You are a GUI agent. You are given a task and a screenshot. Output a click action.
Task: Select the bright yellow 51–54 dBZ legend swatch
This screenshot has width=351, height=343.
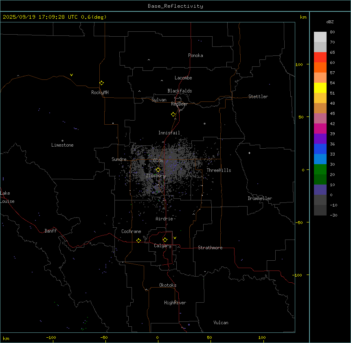[320, 88]
